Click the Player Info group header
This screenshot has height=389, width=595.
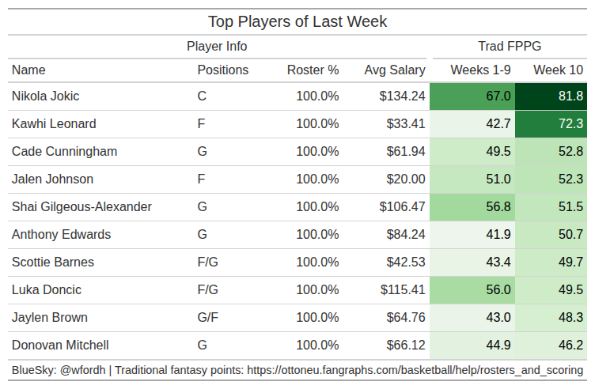click(217, 47)
